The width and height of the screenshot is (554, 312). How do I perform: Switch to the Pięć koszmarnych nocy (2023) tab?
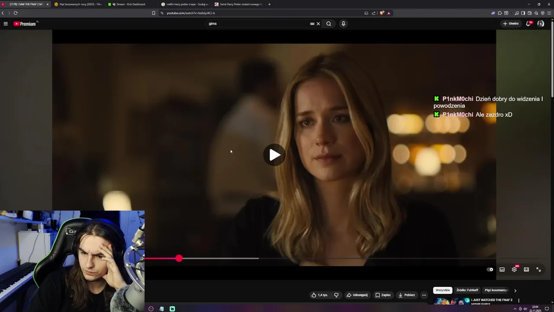click(x=78, y=4)
